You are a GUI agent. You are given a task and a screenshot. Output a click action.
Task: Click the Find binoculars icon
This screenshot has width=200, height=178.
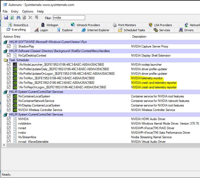point(18,18)
